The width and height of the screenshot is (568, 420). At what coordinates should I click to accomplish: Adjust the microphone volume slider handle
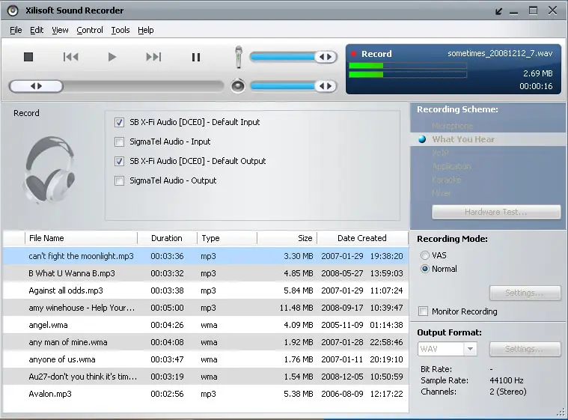(x=326, y=57)
